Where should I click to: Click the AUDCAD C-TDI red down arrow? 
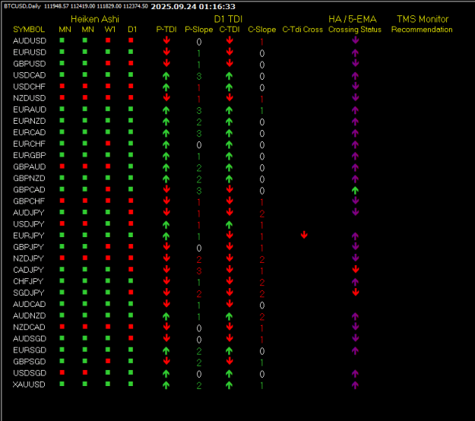tap(230, 303)
